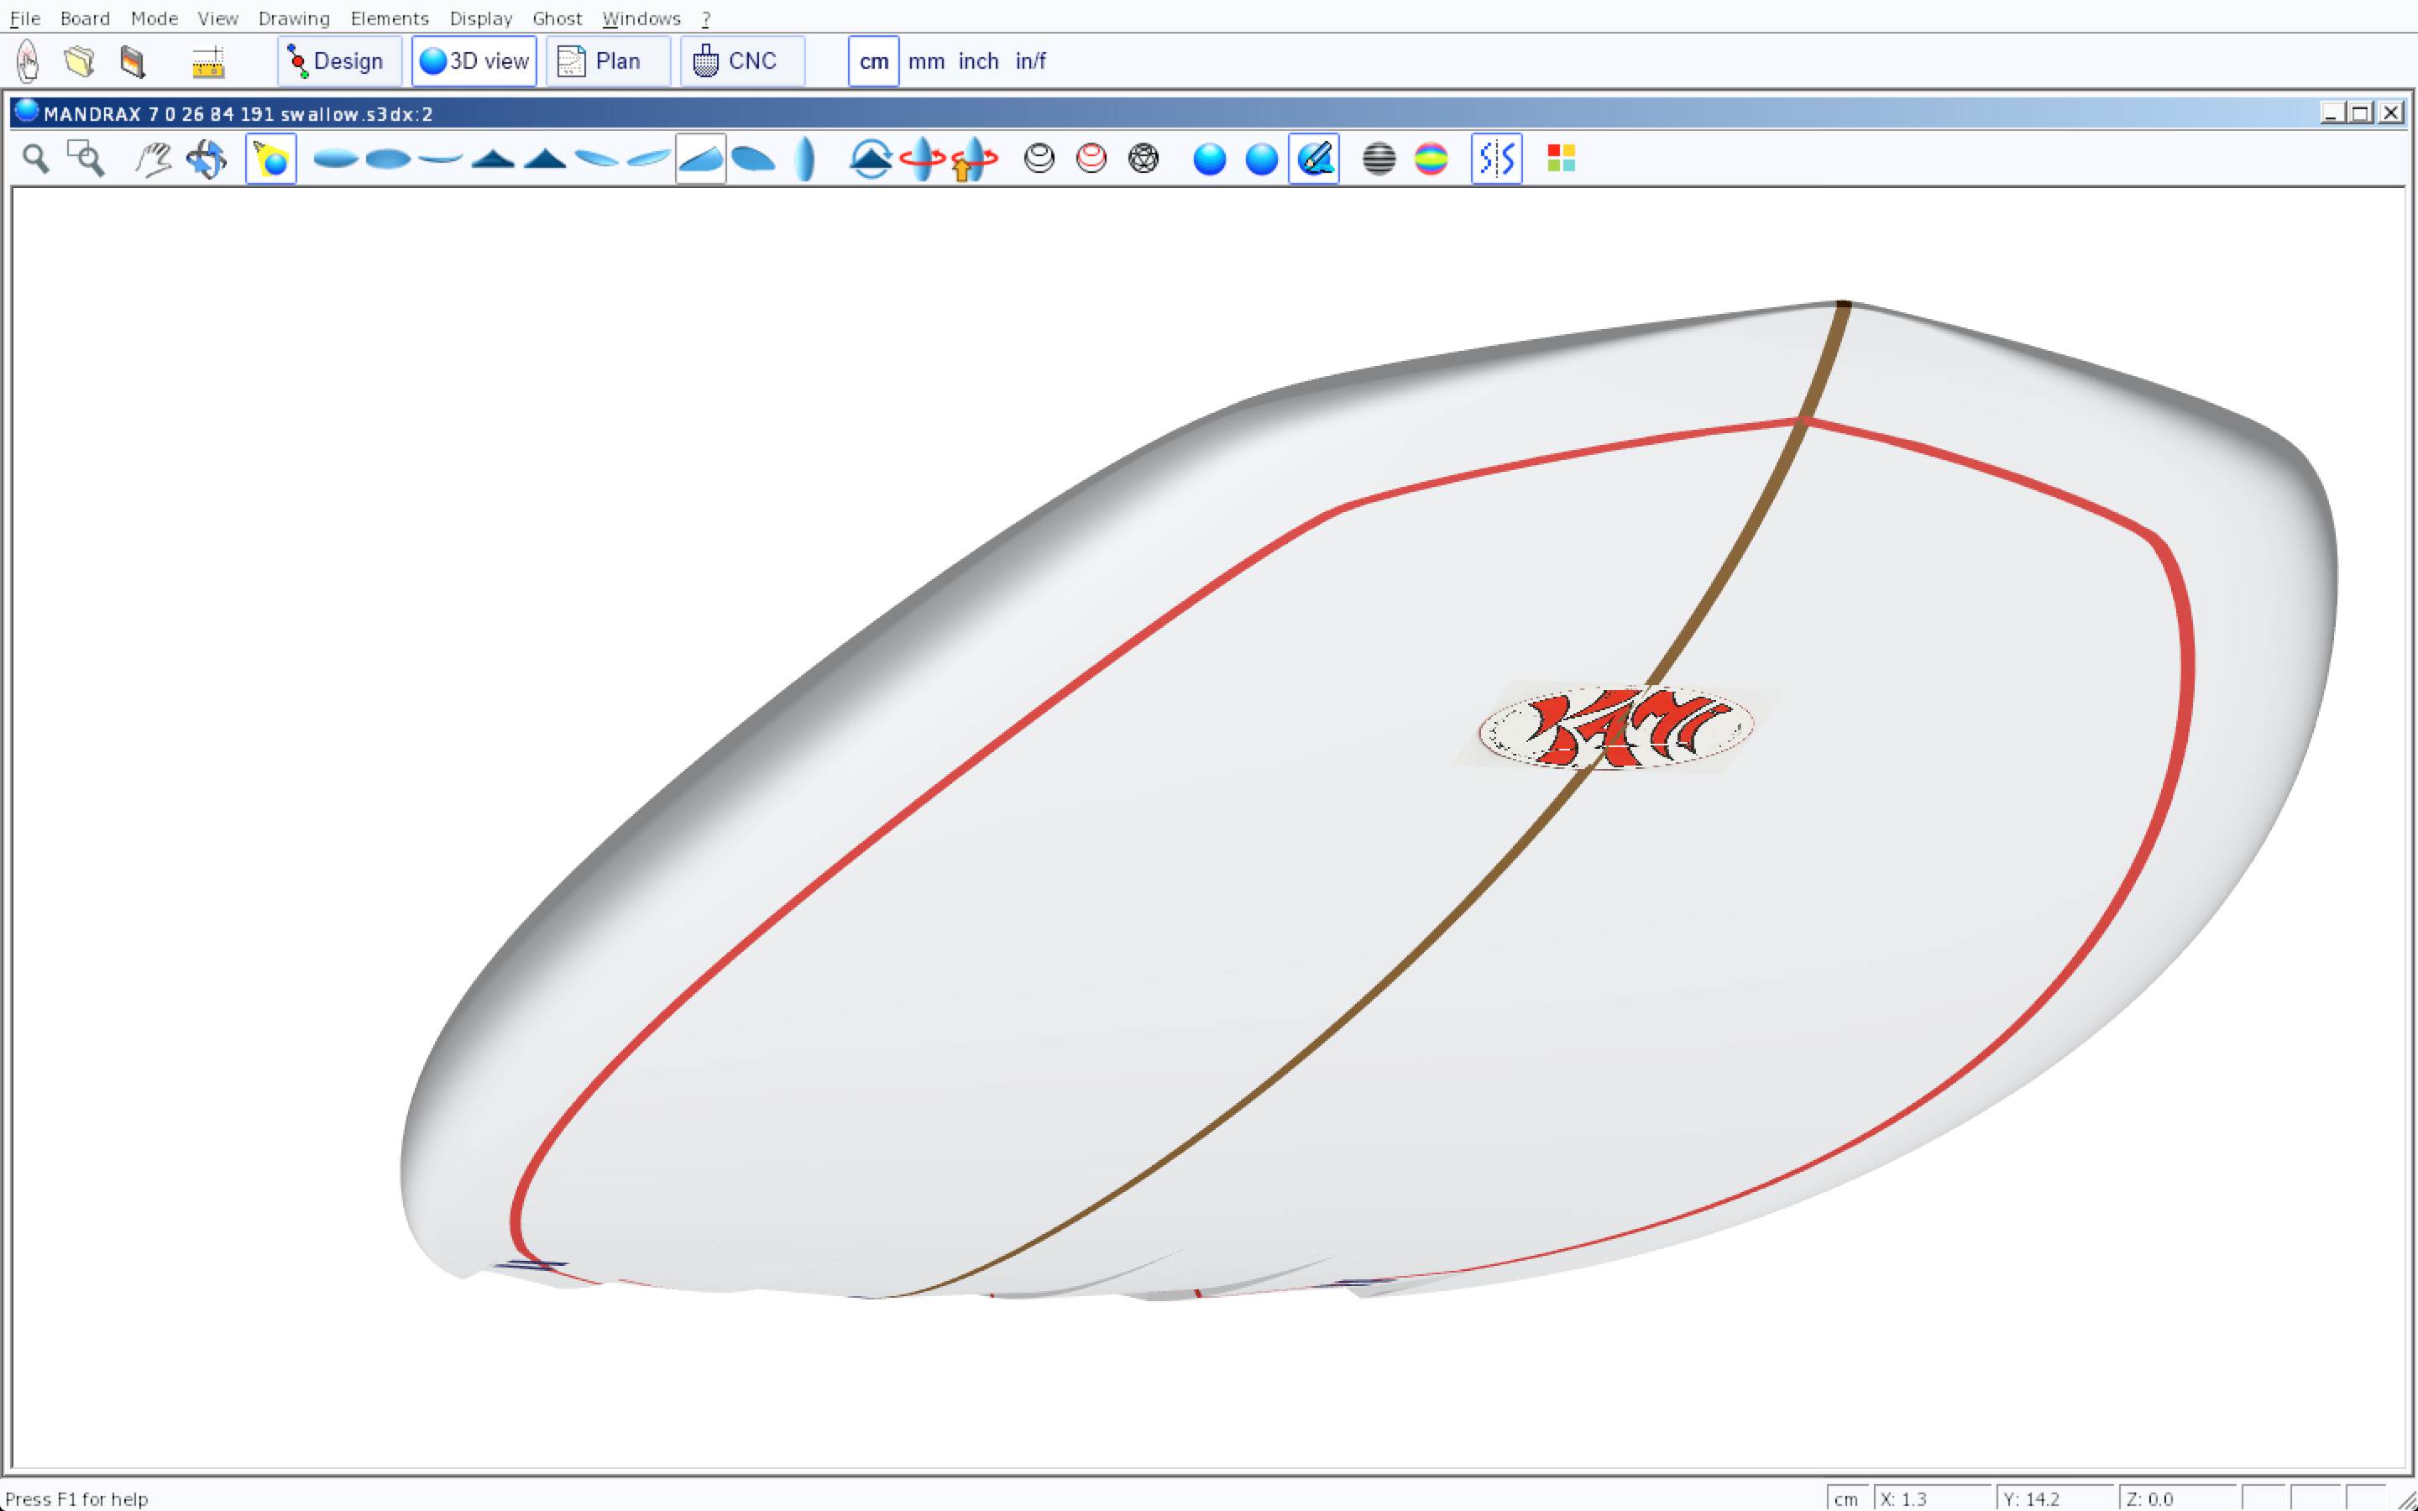The width and height of the screenshot is (2418, 1511).
Task: Toggle the symmetry S|S display button
Action: [1496, 159]
